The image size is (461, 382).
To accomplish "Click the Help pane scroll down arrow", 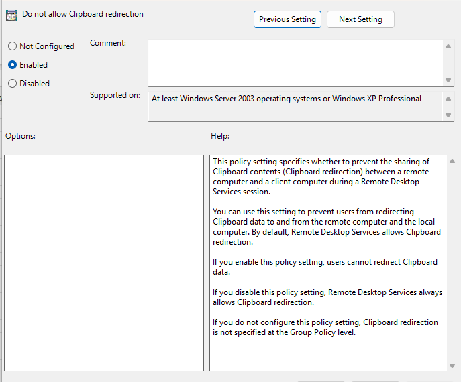I will pyautogui.click(x=452, y=365).
